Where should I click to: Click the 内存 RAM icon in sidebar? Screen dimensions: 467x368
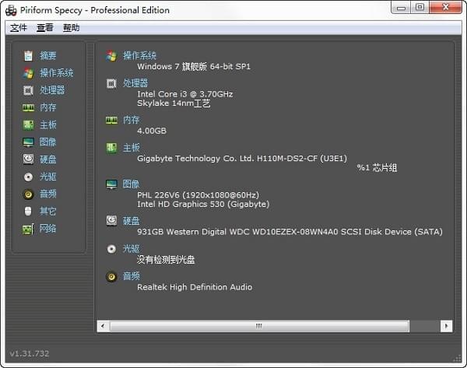pyautogui.click(x=28, y=107)
